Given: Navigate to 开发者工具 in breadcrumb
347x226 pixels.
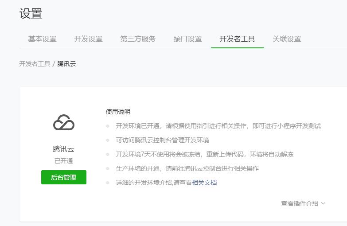Looking at the screenshot, I should [35, 64].
